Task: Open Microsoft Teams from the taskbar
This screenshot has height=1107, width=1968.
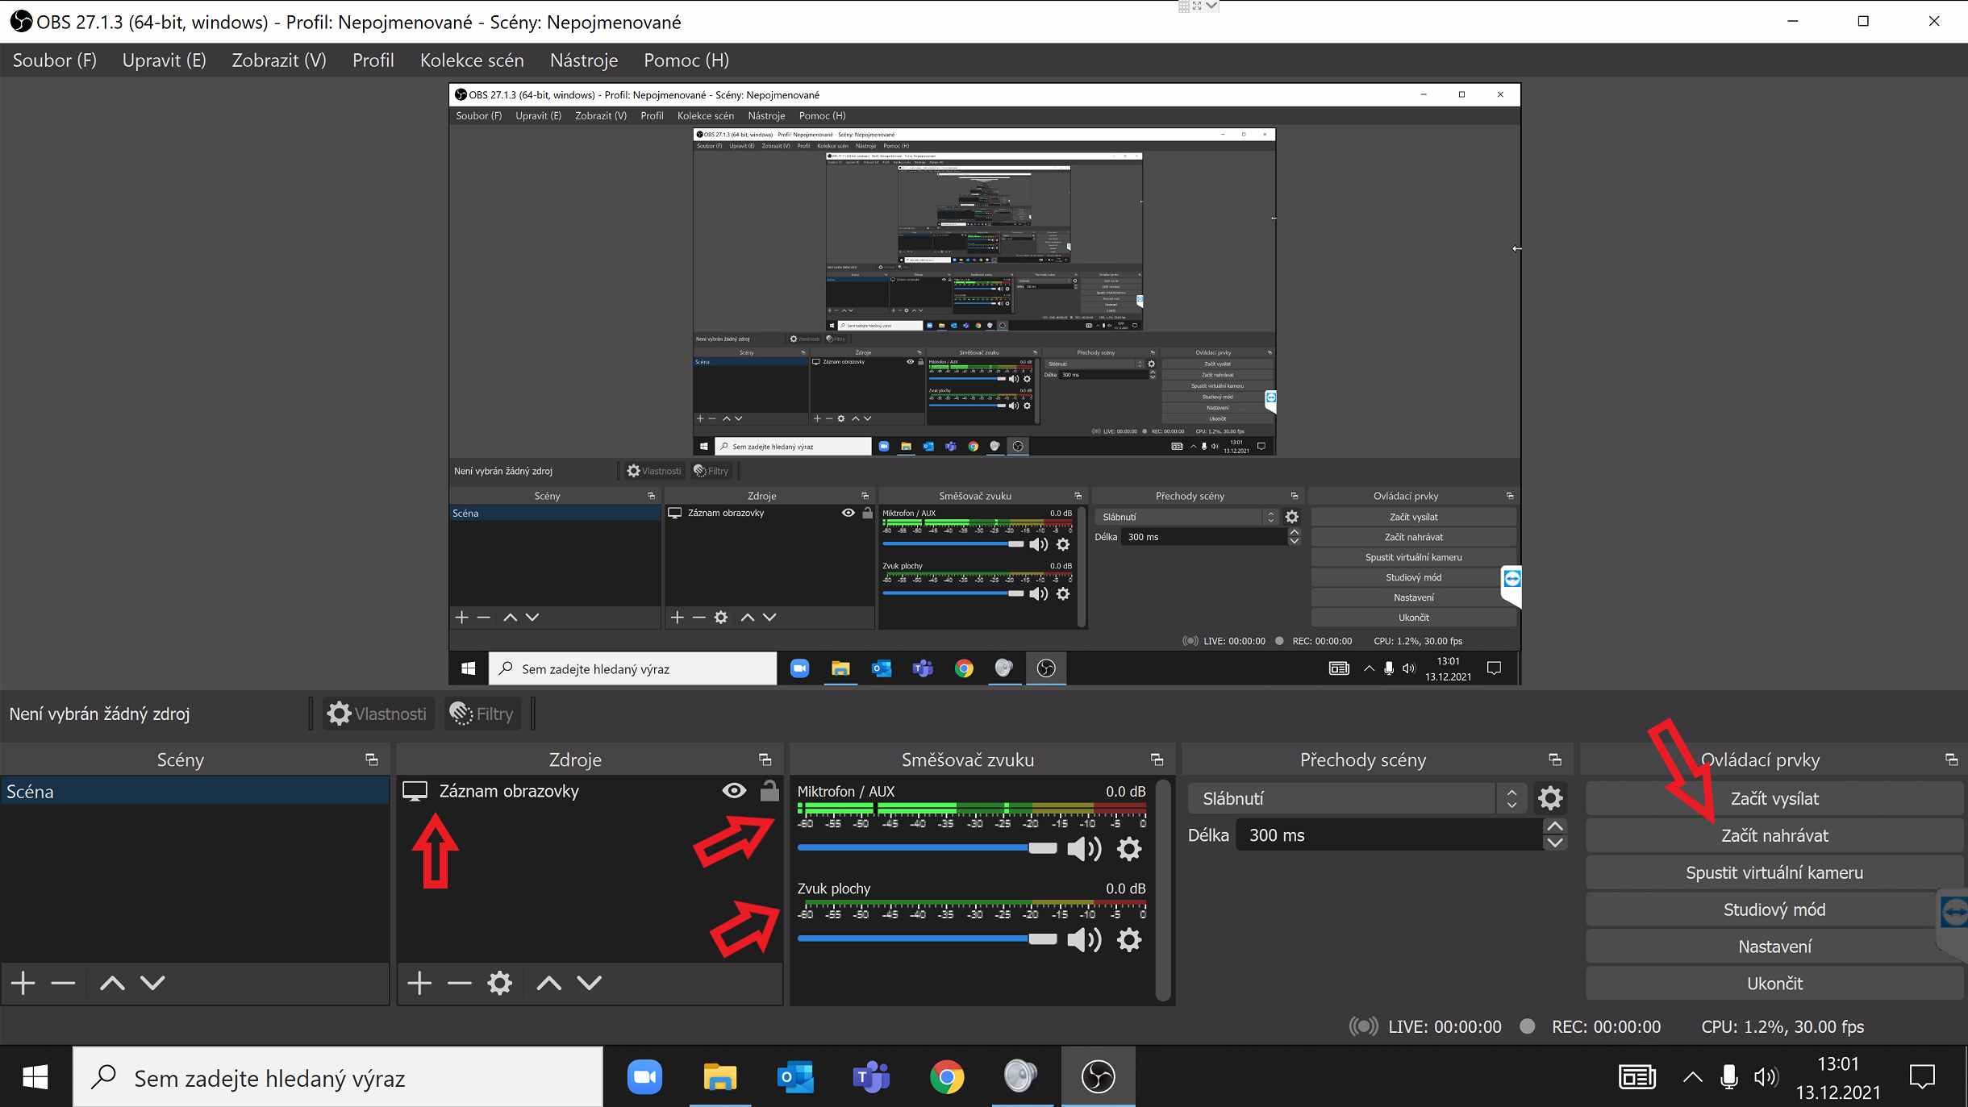Action: (x=871, y=1077)
